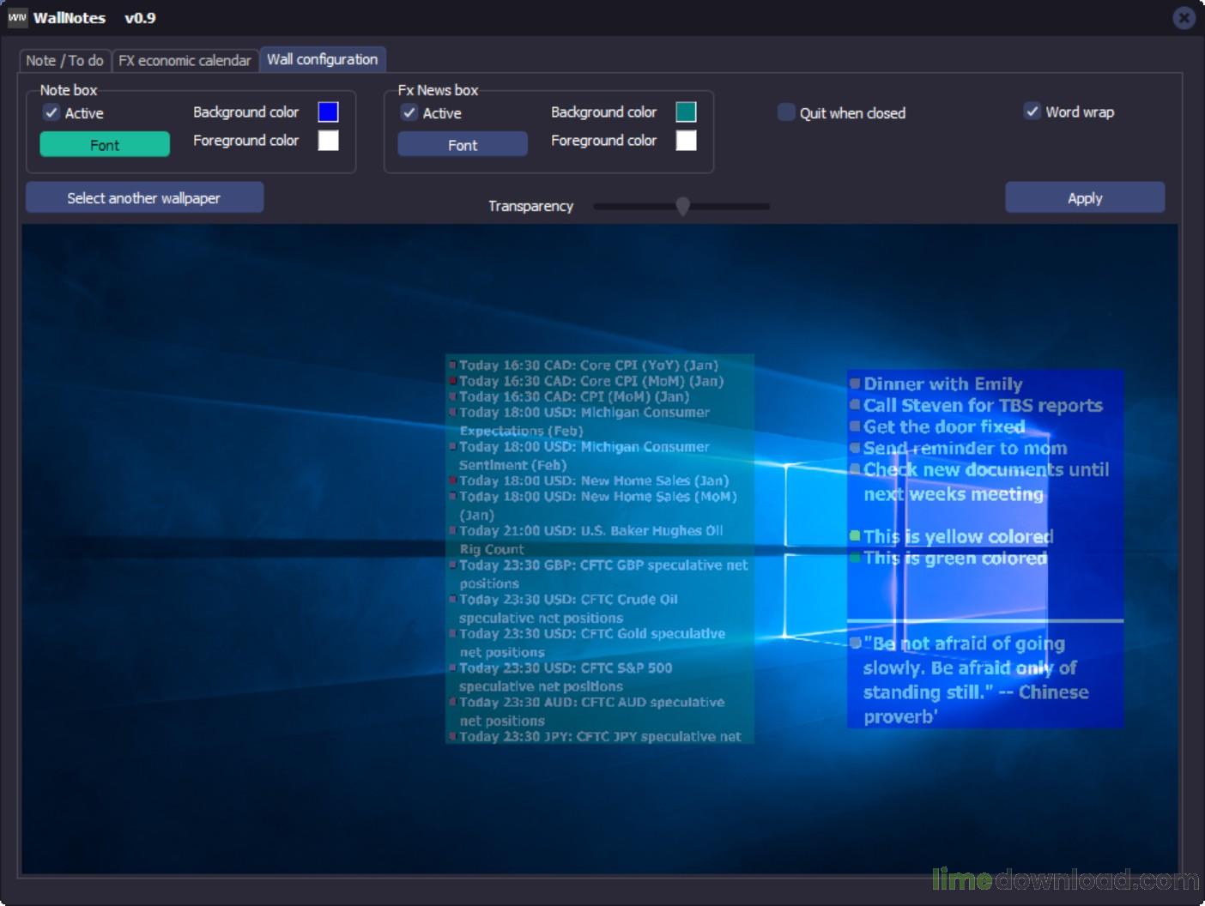Open the Note box background color picker

pyautogui.click(x=328, y=111)
